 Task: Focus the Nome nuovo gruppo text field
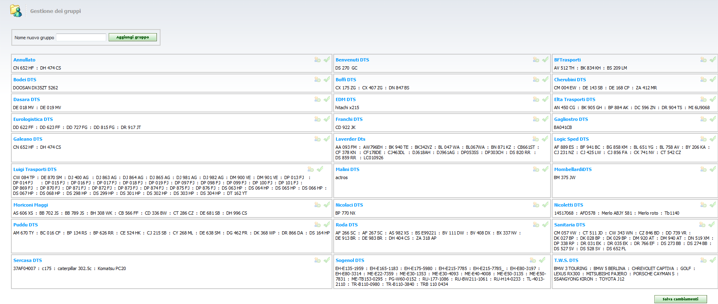pyautogui.click(x=81, y=37)
